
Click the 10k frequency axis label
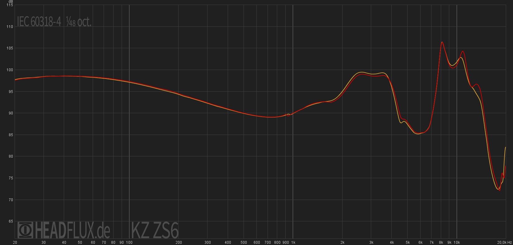pyautogui.click(x=457, y=242)
